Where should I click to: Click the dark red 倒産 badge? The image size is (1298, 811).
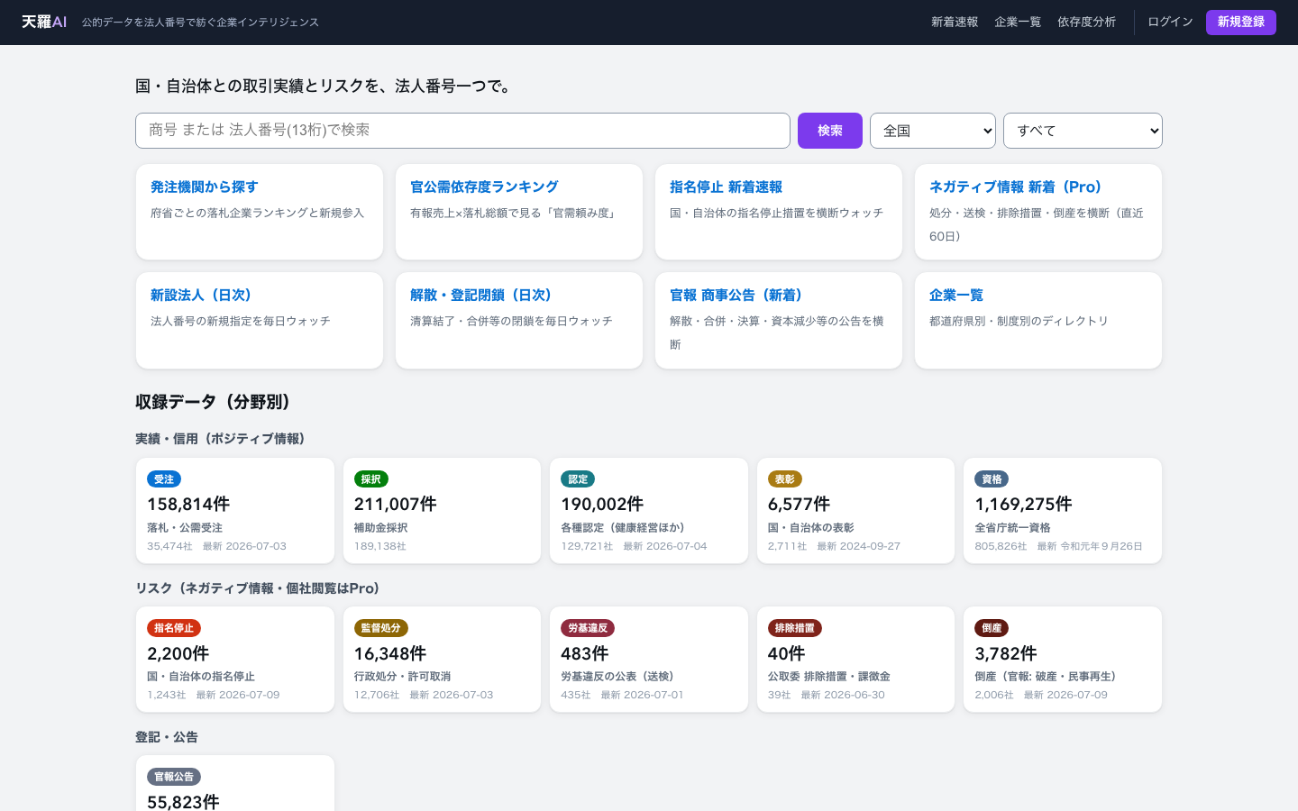pyautogui.click(x=992, y=628)
